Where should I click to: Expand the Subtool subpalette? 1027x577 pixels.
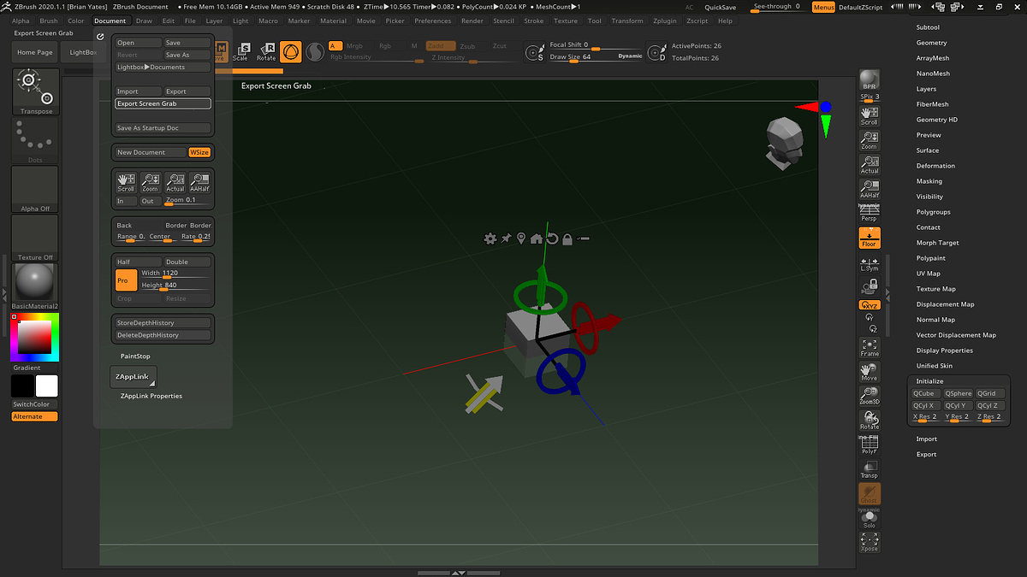928,27
